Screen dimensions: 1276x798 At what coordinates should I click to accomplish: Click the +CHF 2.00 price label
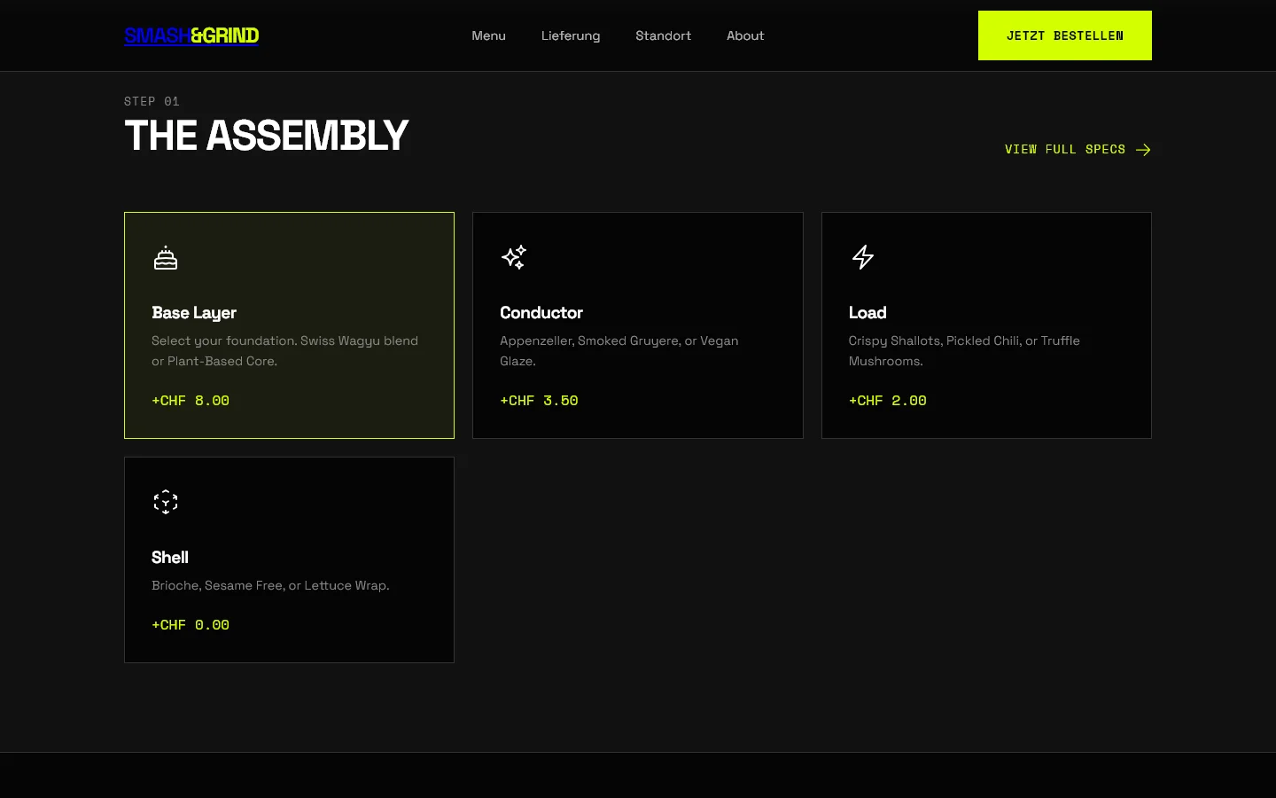(887, 401)
